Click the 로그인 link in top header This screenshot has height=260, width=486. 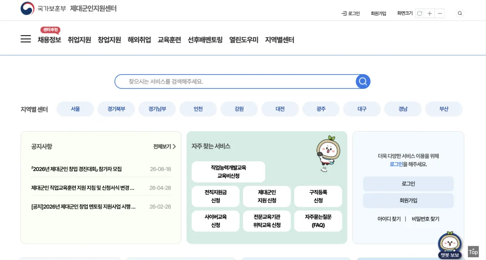(351, 13)
